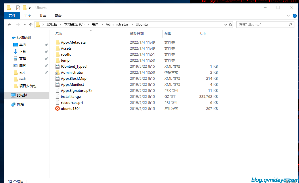Click Administrator in the address breadcrumb

[117, 24]
